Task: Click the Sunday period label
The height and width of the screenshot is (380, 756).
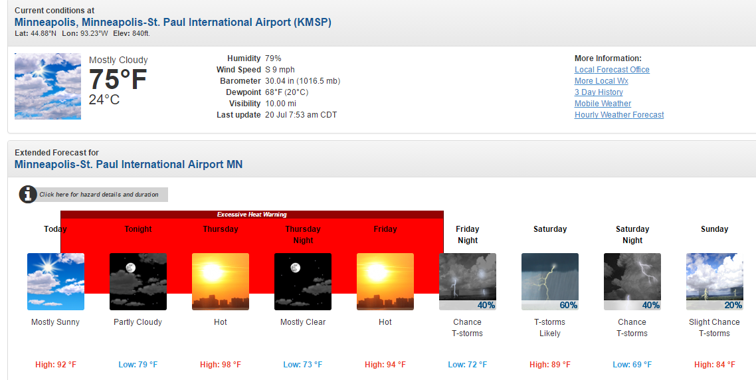Action: [715, 229]
